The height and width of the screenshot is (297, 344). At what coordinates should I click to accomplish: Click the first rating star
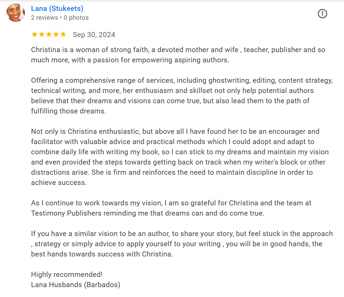tap(34, 34)
